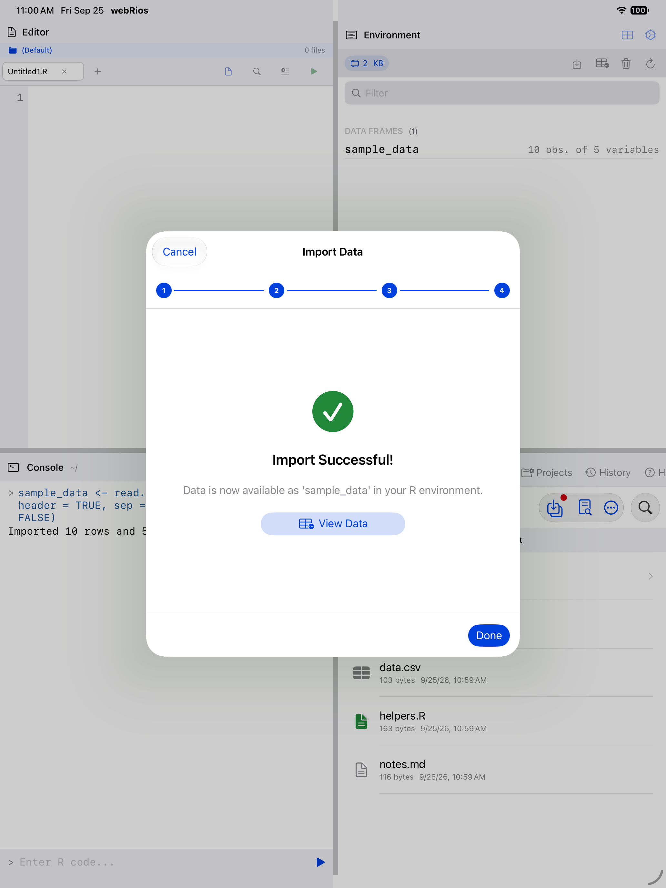Select step 4 indicator in import wizard
Screen dimensions: 666x888
pyautogui.click(x=502, y=290)
